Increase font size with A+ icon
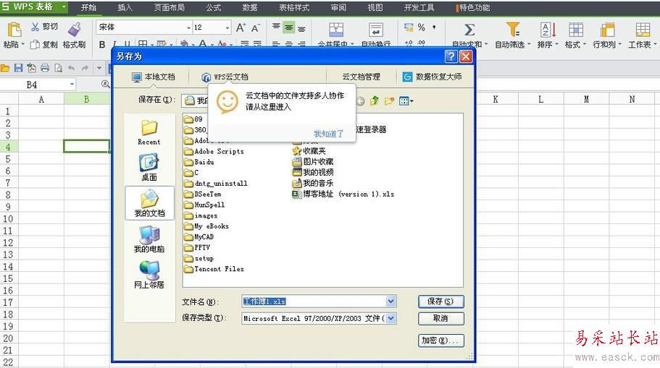The image size is (660, 368). point(241,27)
